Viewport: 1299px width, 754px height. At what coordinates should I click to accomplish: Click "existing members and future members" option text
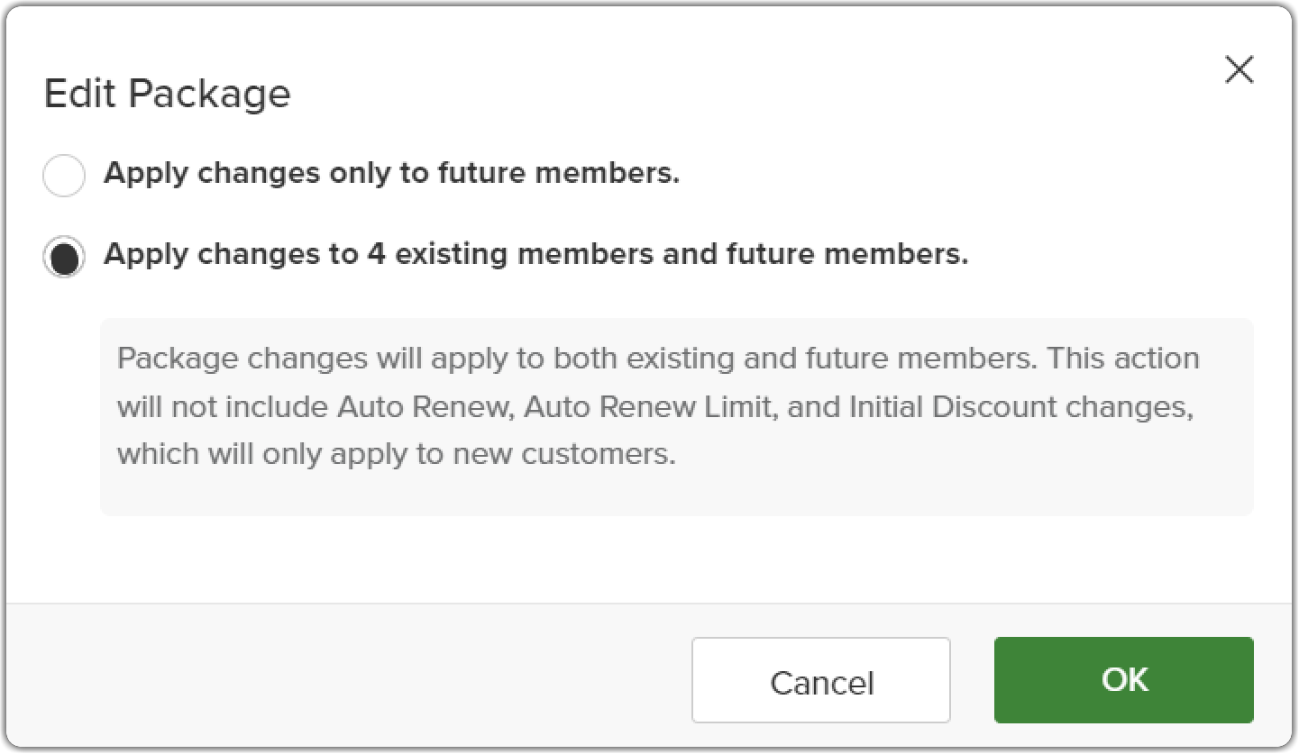click(682, 255)
